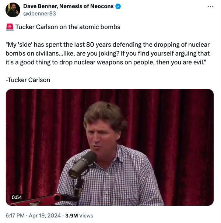Viewport: 221px width, 223px height.
Task: Click the 3.9M view count number
Action: point(71,216)
